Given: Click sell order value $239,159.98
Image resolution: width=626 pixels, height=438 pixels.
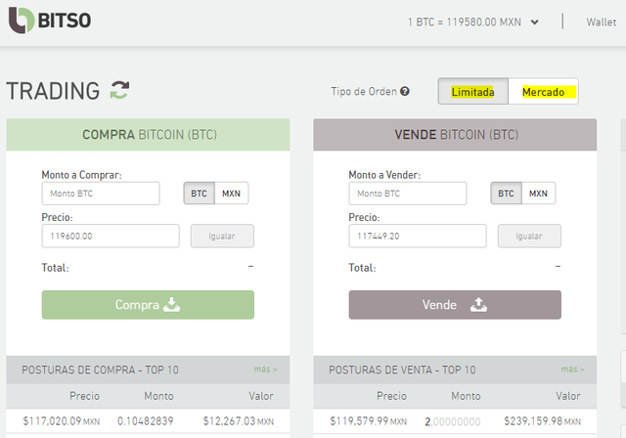Looking at the screenshot, I should [542, 420].
